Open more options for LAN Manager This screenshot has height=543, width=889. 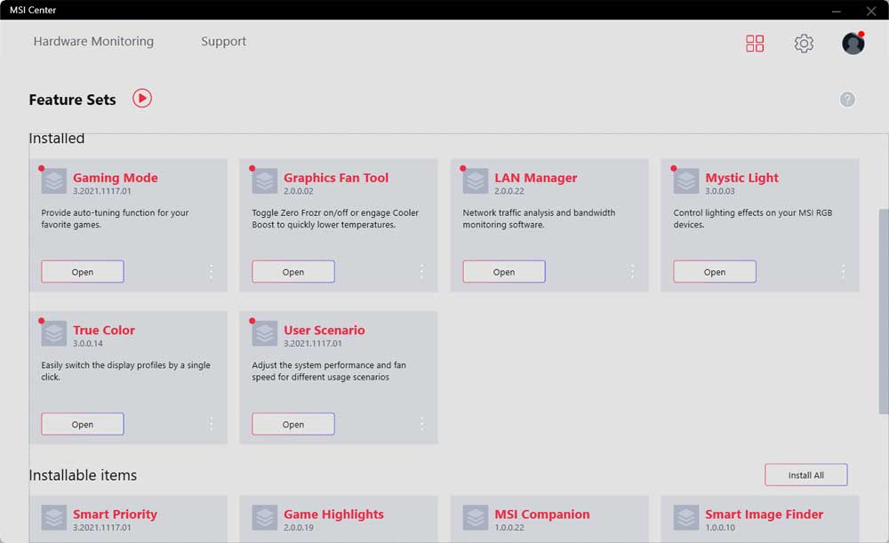pos(632,272)
